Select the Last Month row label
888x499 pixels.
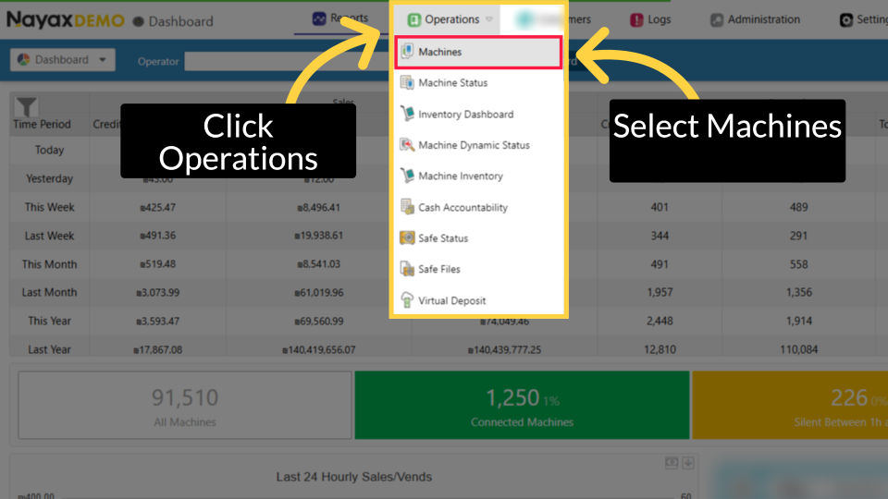tap(49, 293)
